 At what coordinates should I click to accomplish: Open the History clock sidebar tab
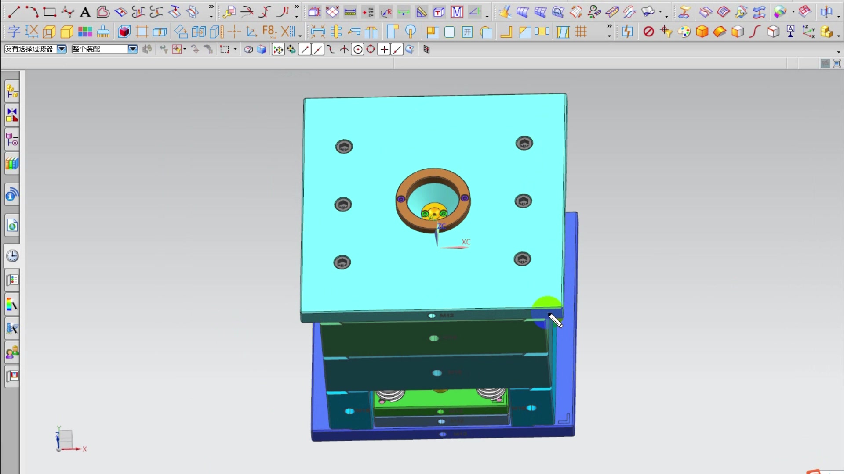(12, 256)
